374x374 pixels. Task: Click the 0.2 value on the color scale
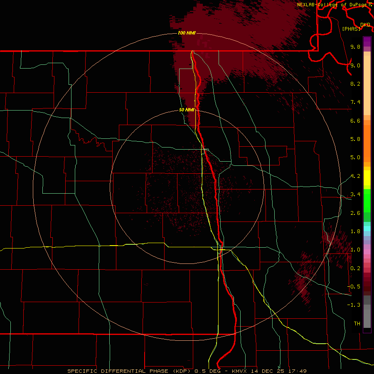click(x=355, y=268)
